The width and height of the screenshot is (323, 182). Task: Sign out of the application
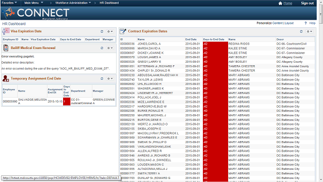pyautogui.click(x=307, y=3)
